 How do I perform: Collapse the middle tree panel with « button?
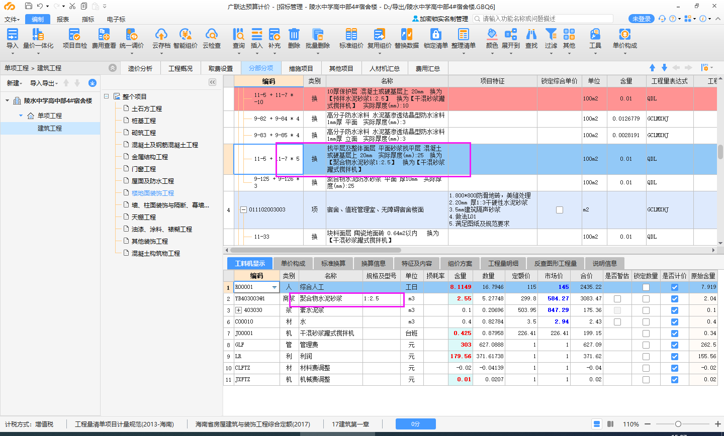tap(213, 82)
